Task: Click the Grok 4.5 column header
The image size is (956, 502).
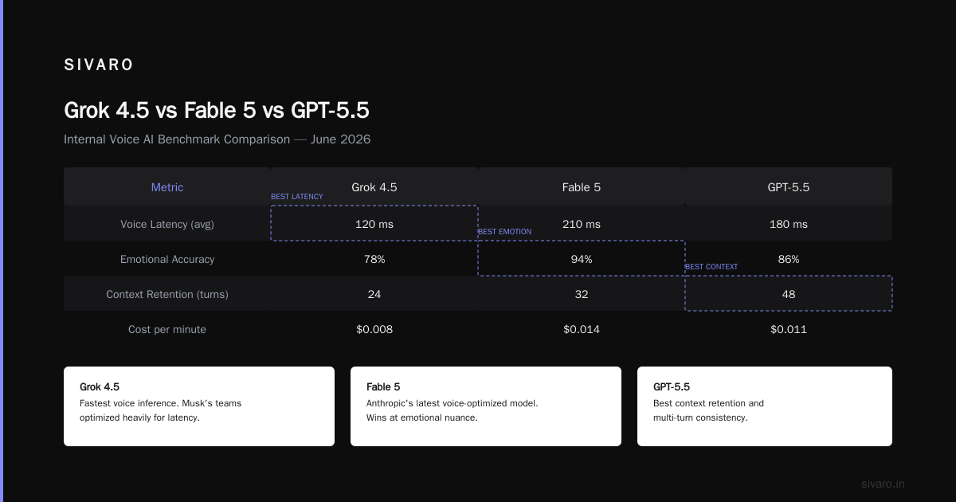Action: point(374,187)
